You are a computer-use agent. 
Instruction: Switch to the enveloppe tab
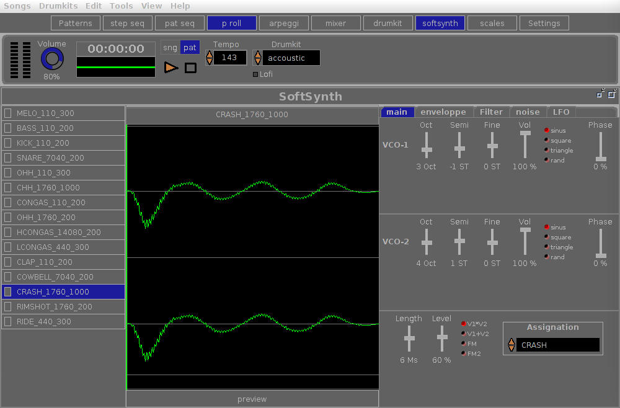click(x=443, y=112)
